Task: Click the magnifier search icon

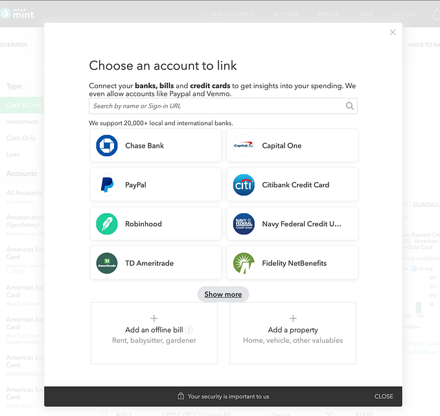Action: 349,106
